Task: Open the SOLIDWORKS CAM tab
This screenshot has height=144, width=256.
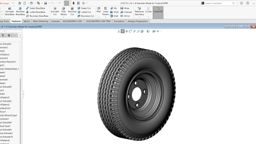Action: (x=72, y=21)
